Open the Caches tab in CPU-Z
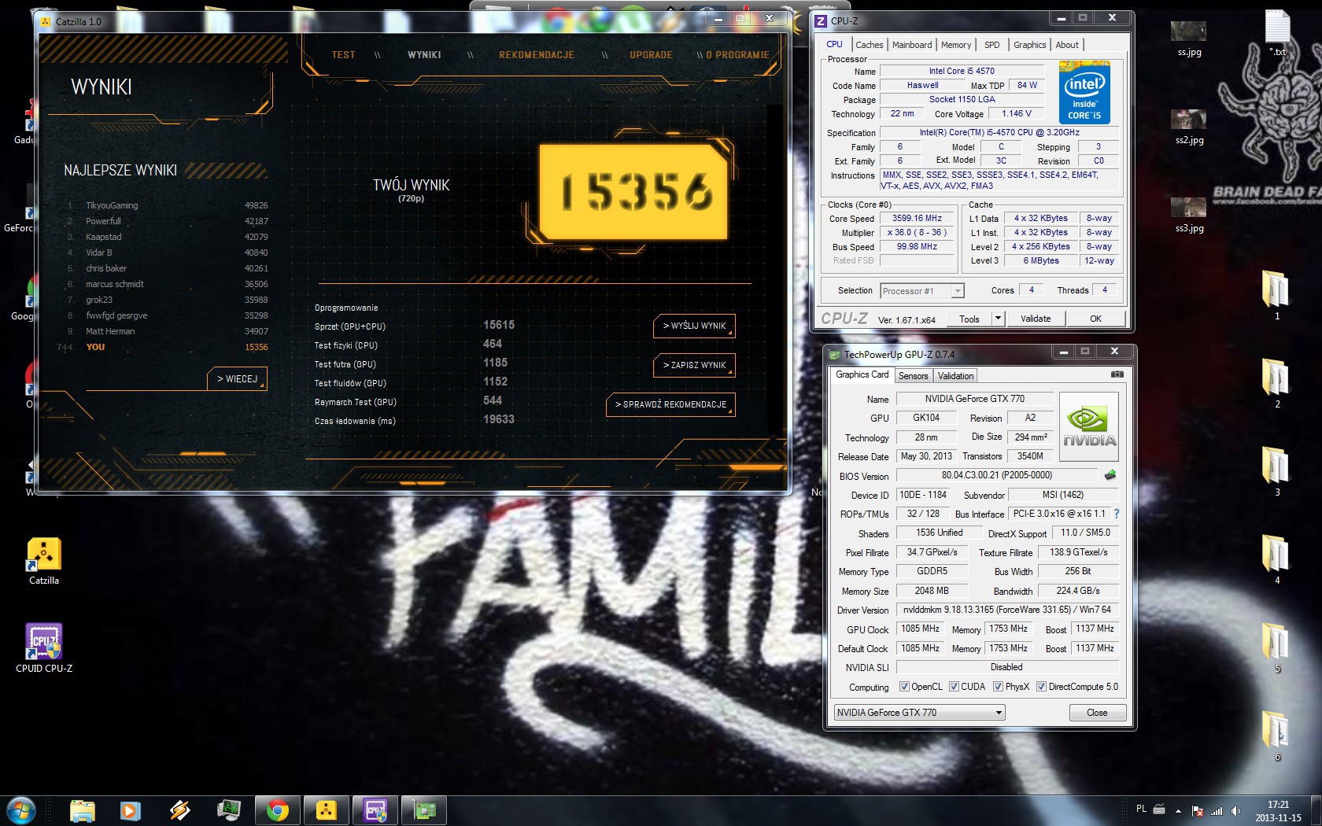 (x=869, y=45)
